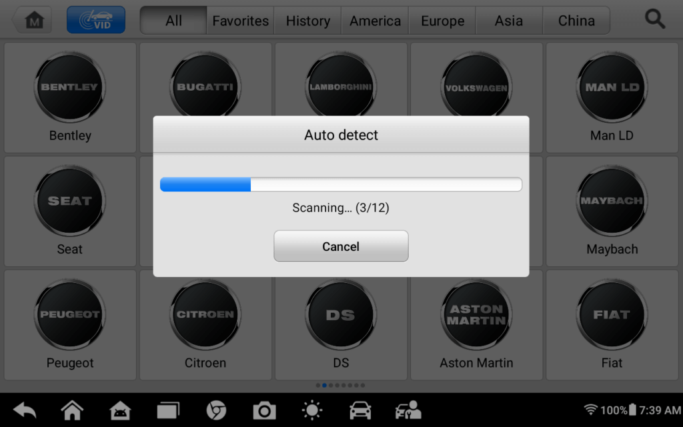
Task: Open the camera screenshot icon
Action: coord(264,410)
